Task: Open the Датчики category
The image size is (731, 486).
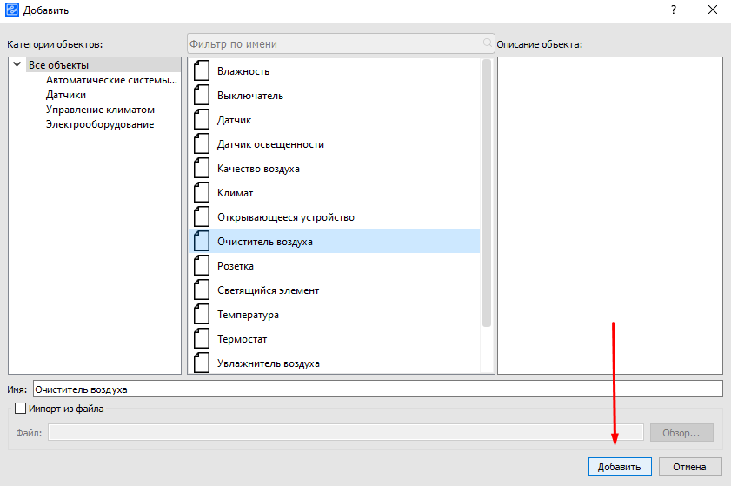Action: (66, 95)
